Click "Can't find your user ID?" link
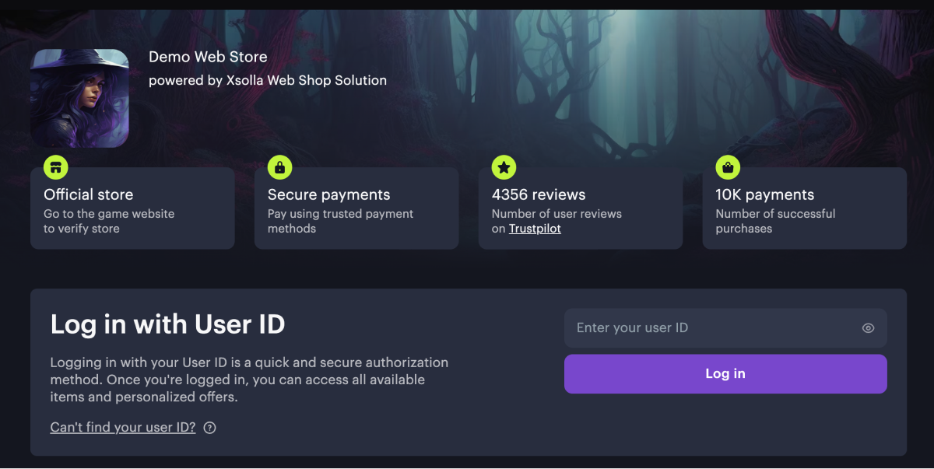 tap(123, 427)
